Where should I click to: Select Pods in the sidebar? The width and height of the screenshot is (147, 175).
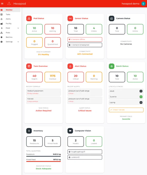click(10, 33)
